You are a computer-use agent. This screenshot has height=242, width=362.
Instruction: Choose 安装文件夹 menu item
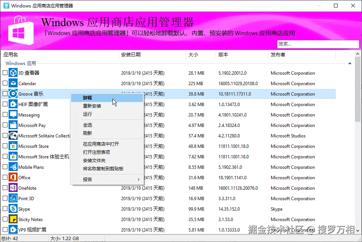tap(107, 161)
